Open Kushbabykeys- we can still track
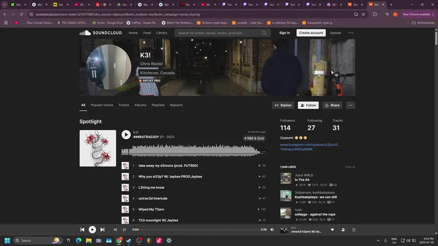 pos(316,197)
